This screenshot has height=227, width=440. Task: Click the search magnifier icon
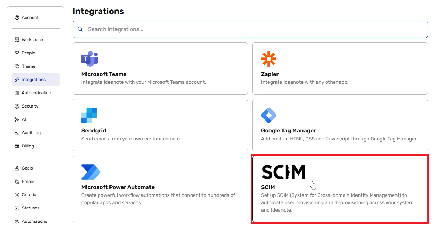point(80,29)
